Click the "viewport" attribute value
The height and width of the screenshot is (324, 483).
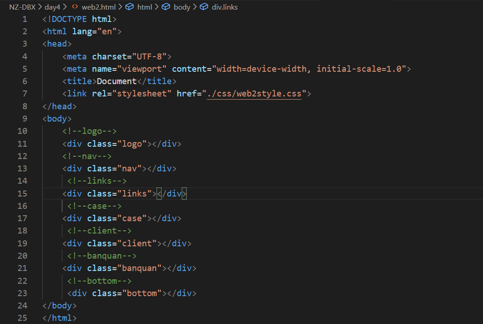(x=142, y=69)
